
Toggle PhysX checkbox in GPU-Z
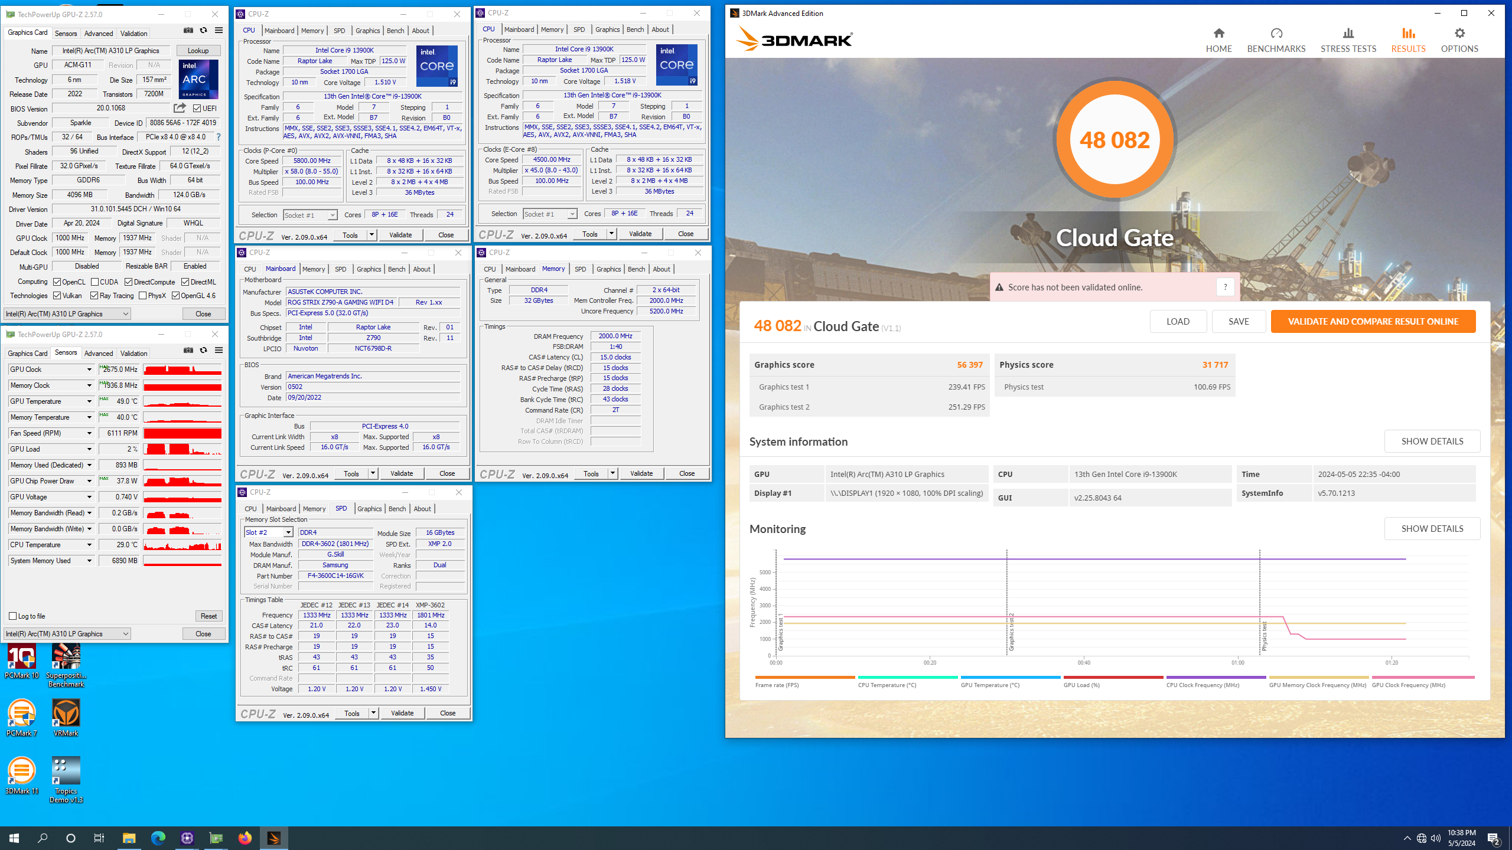click(x=142, y=296)
